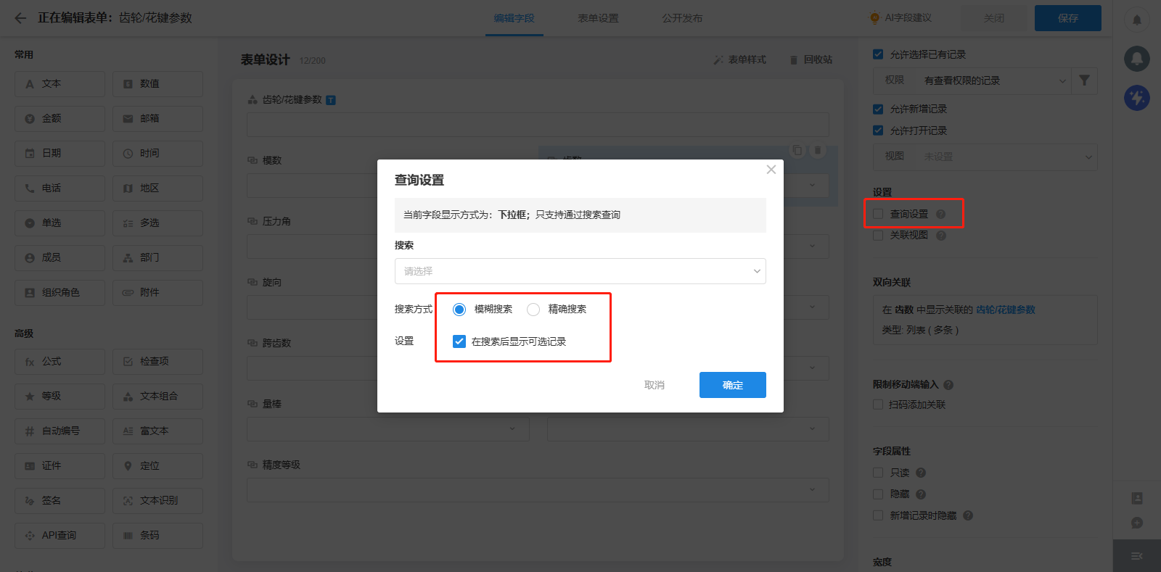Toggle 允许新增记录 checkbox

click(x=878, y=109)
